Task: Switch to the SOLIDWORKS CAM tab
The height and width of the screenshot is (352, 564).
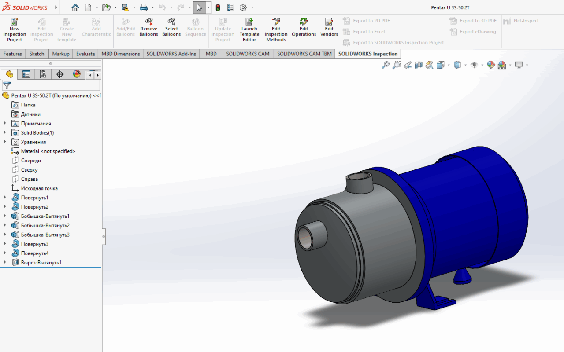Action: click(x=248, y=54)
